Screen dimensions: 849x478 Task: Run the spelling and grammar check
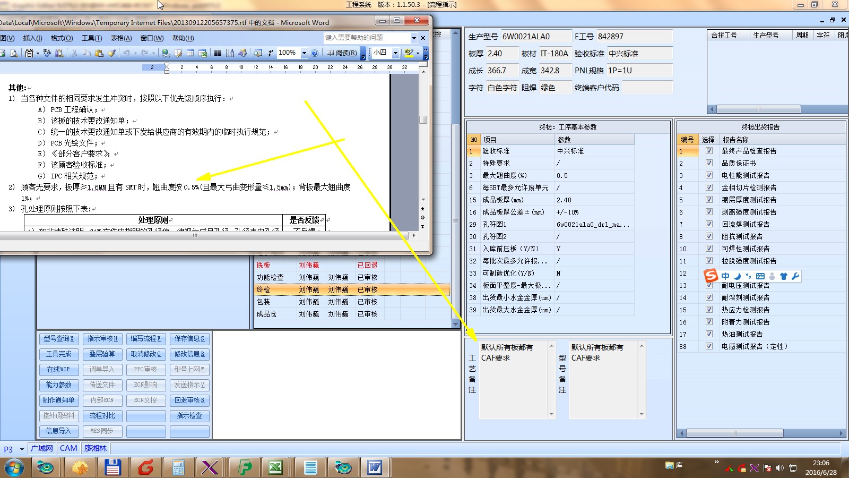(47, 53)
